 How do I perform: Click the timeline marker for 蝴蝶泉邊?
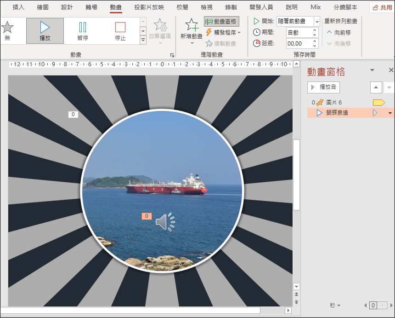(x=375, y=113)
